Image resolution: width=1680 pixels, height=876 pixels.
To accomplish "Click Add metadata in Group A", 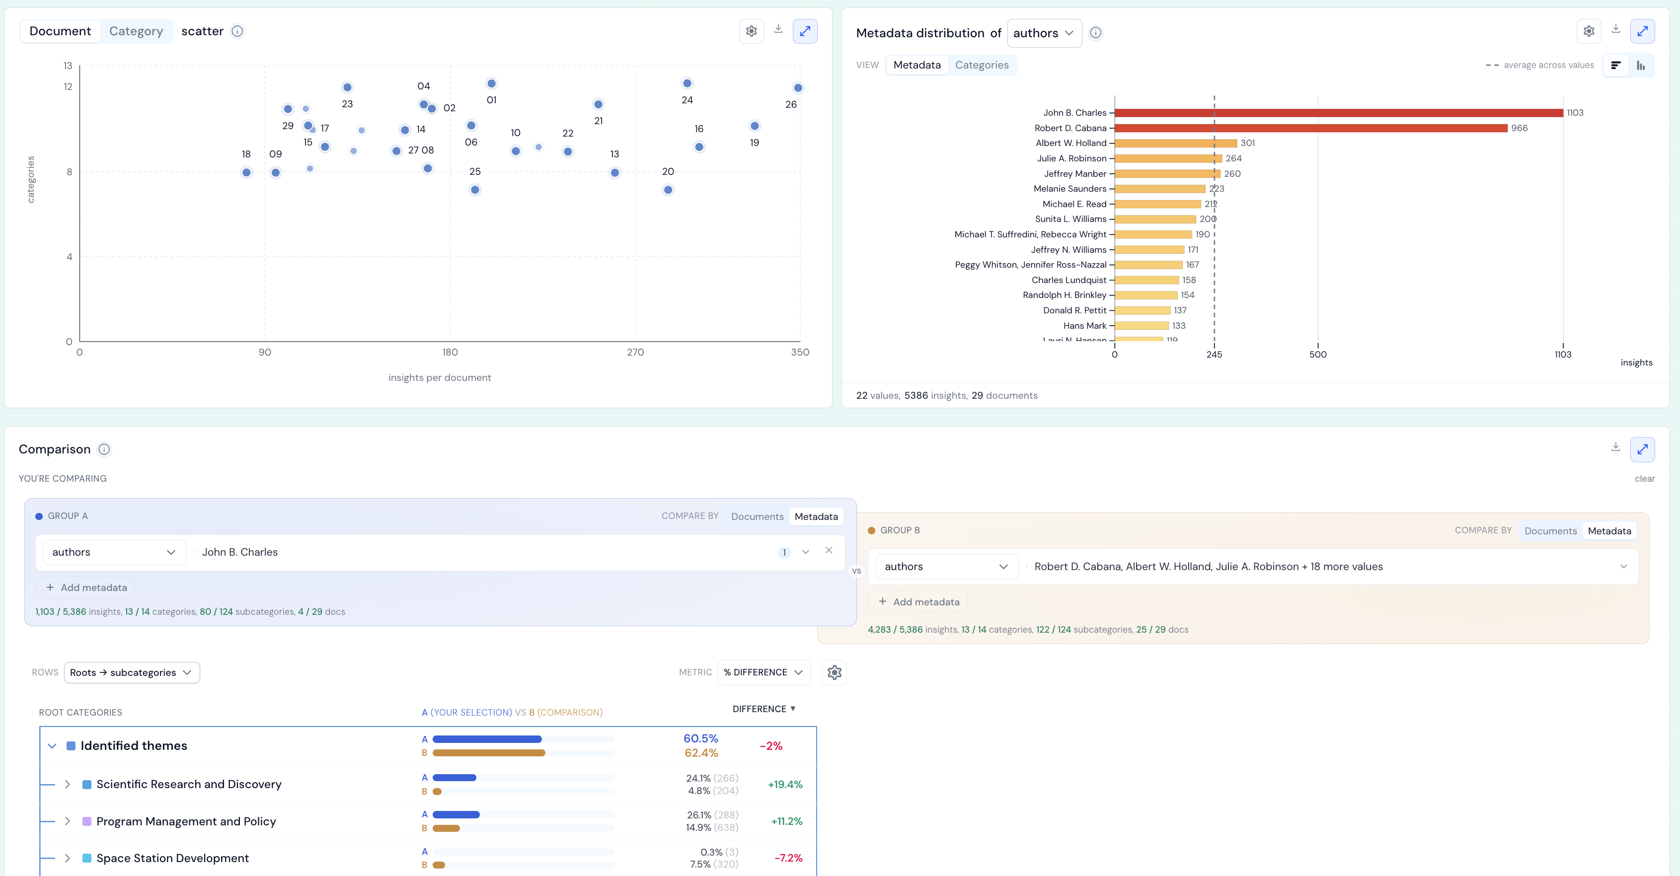I will coord(85,587).
